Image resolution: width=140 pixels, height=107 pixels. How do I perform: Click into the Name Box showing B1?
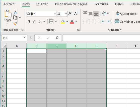(x=12, y=38)
